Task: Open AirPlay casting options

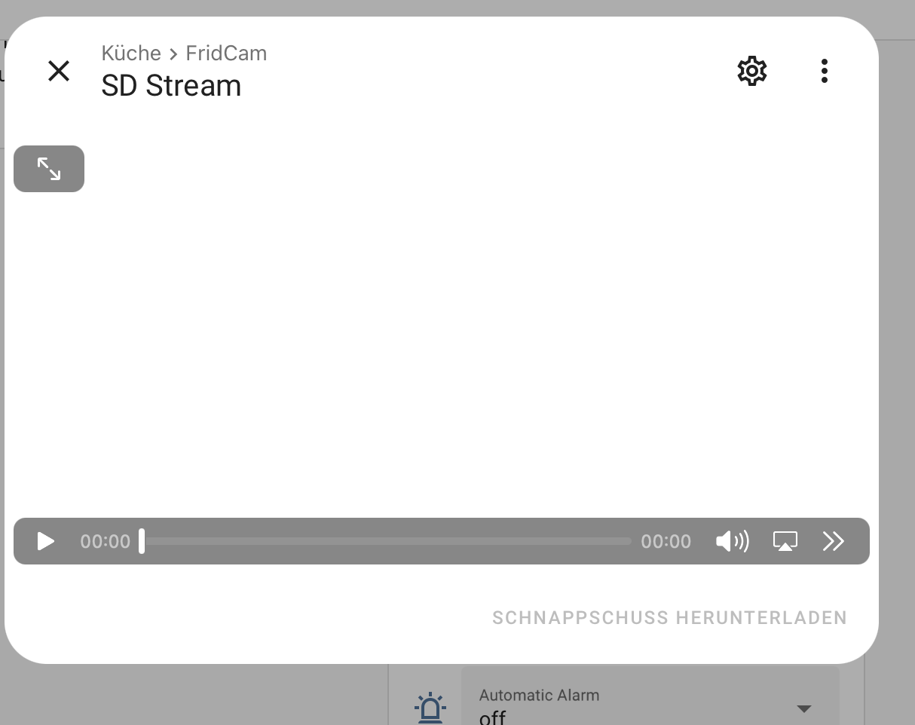Action: coord(785,541)
